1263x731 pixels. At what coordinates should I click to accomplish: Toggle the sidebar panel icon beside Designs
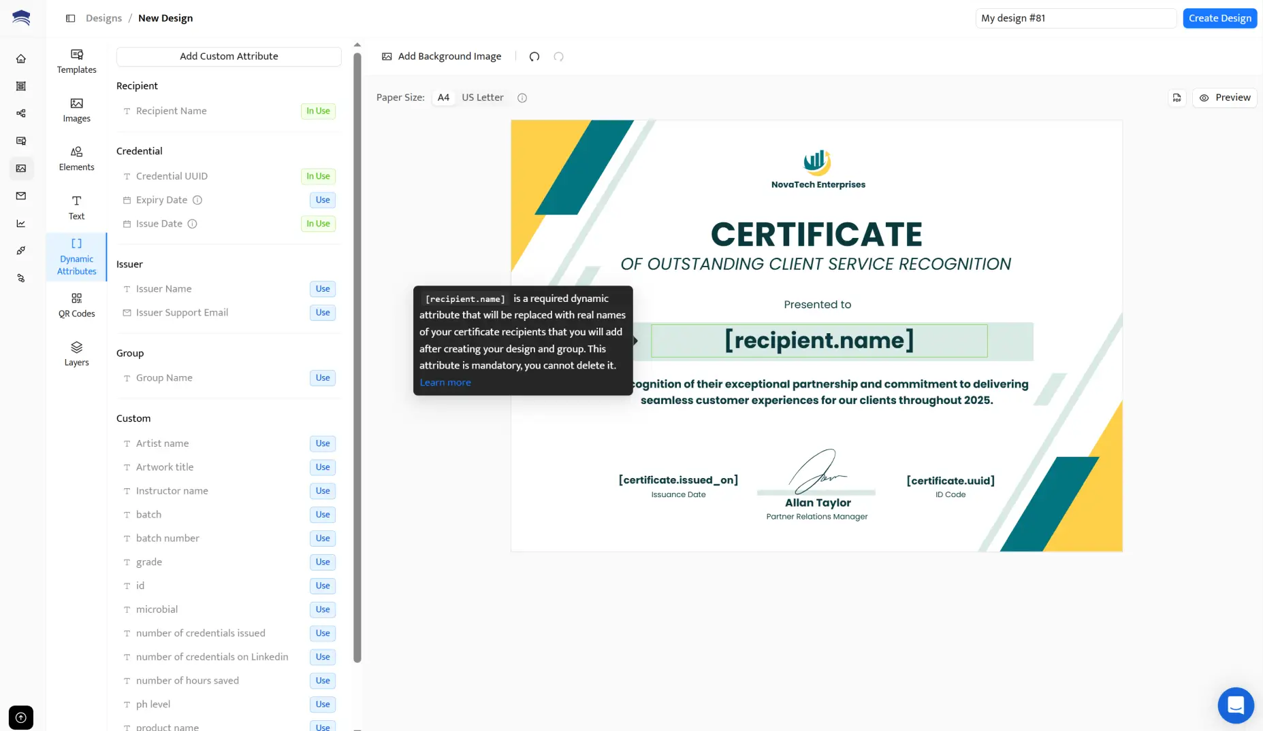point(70,18)
